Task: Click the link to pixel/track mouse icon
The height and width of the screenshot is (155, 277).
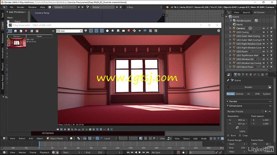Action: coord(134,31)
